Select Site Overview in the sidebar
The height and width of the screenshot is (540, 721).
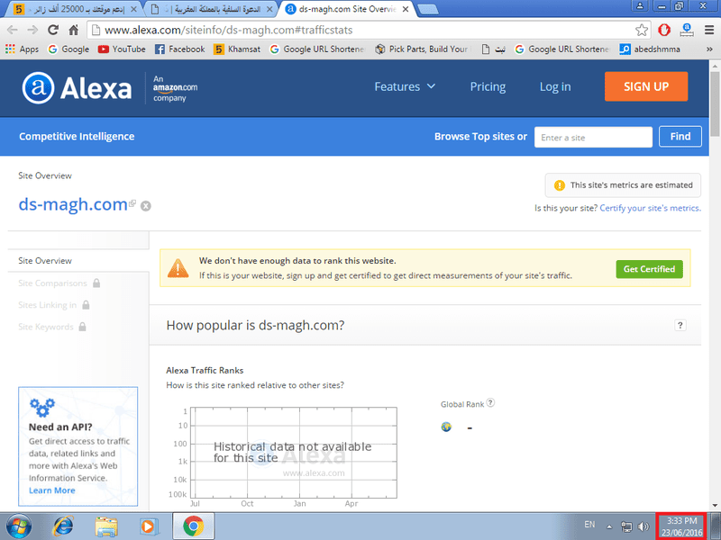pos(45,261)
